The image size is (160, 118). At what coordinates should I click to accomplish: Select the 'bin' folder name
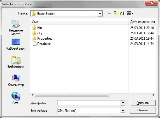[40, 28]
